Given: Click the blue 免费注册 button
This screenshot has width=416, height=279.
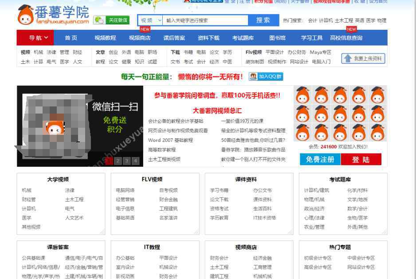Looking at the screenshot, I should [320, 159].
